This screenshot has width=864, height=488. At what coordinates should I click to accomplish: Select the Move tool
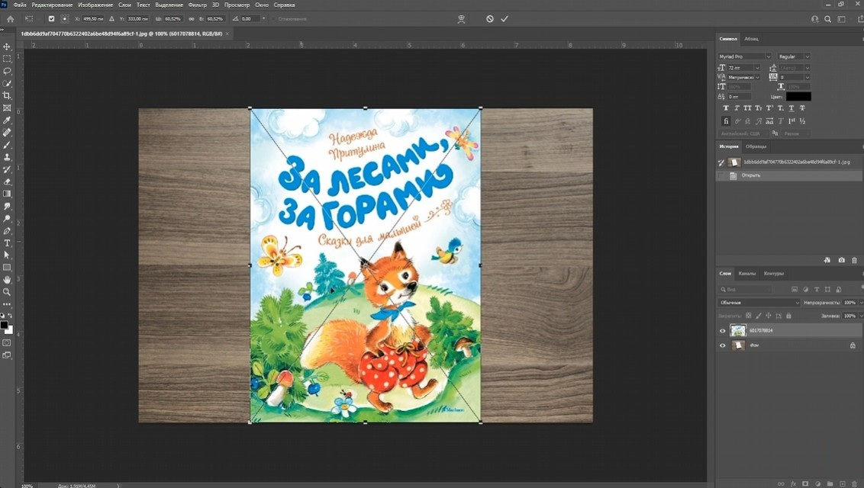(x=7, y=47)
